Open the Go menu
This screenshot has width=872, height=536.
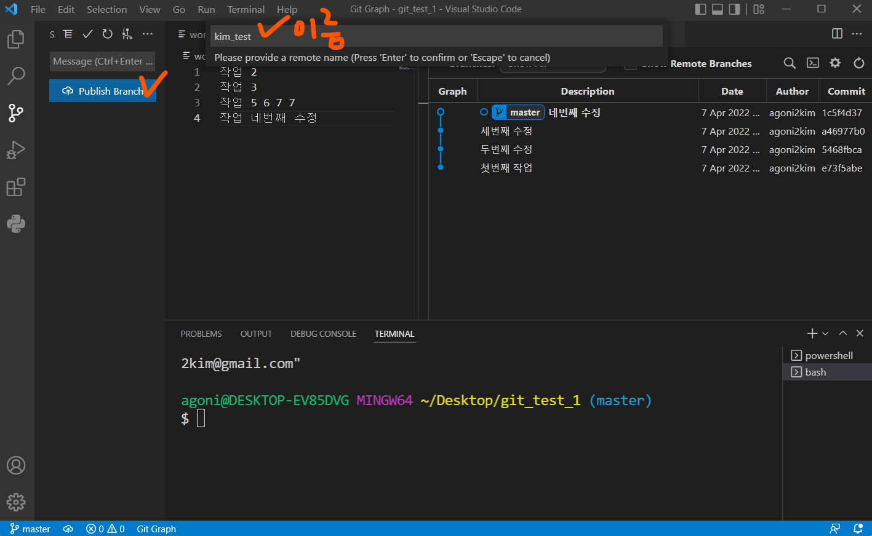[x=179, y=9]
